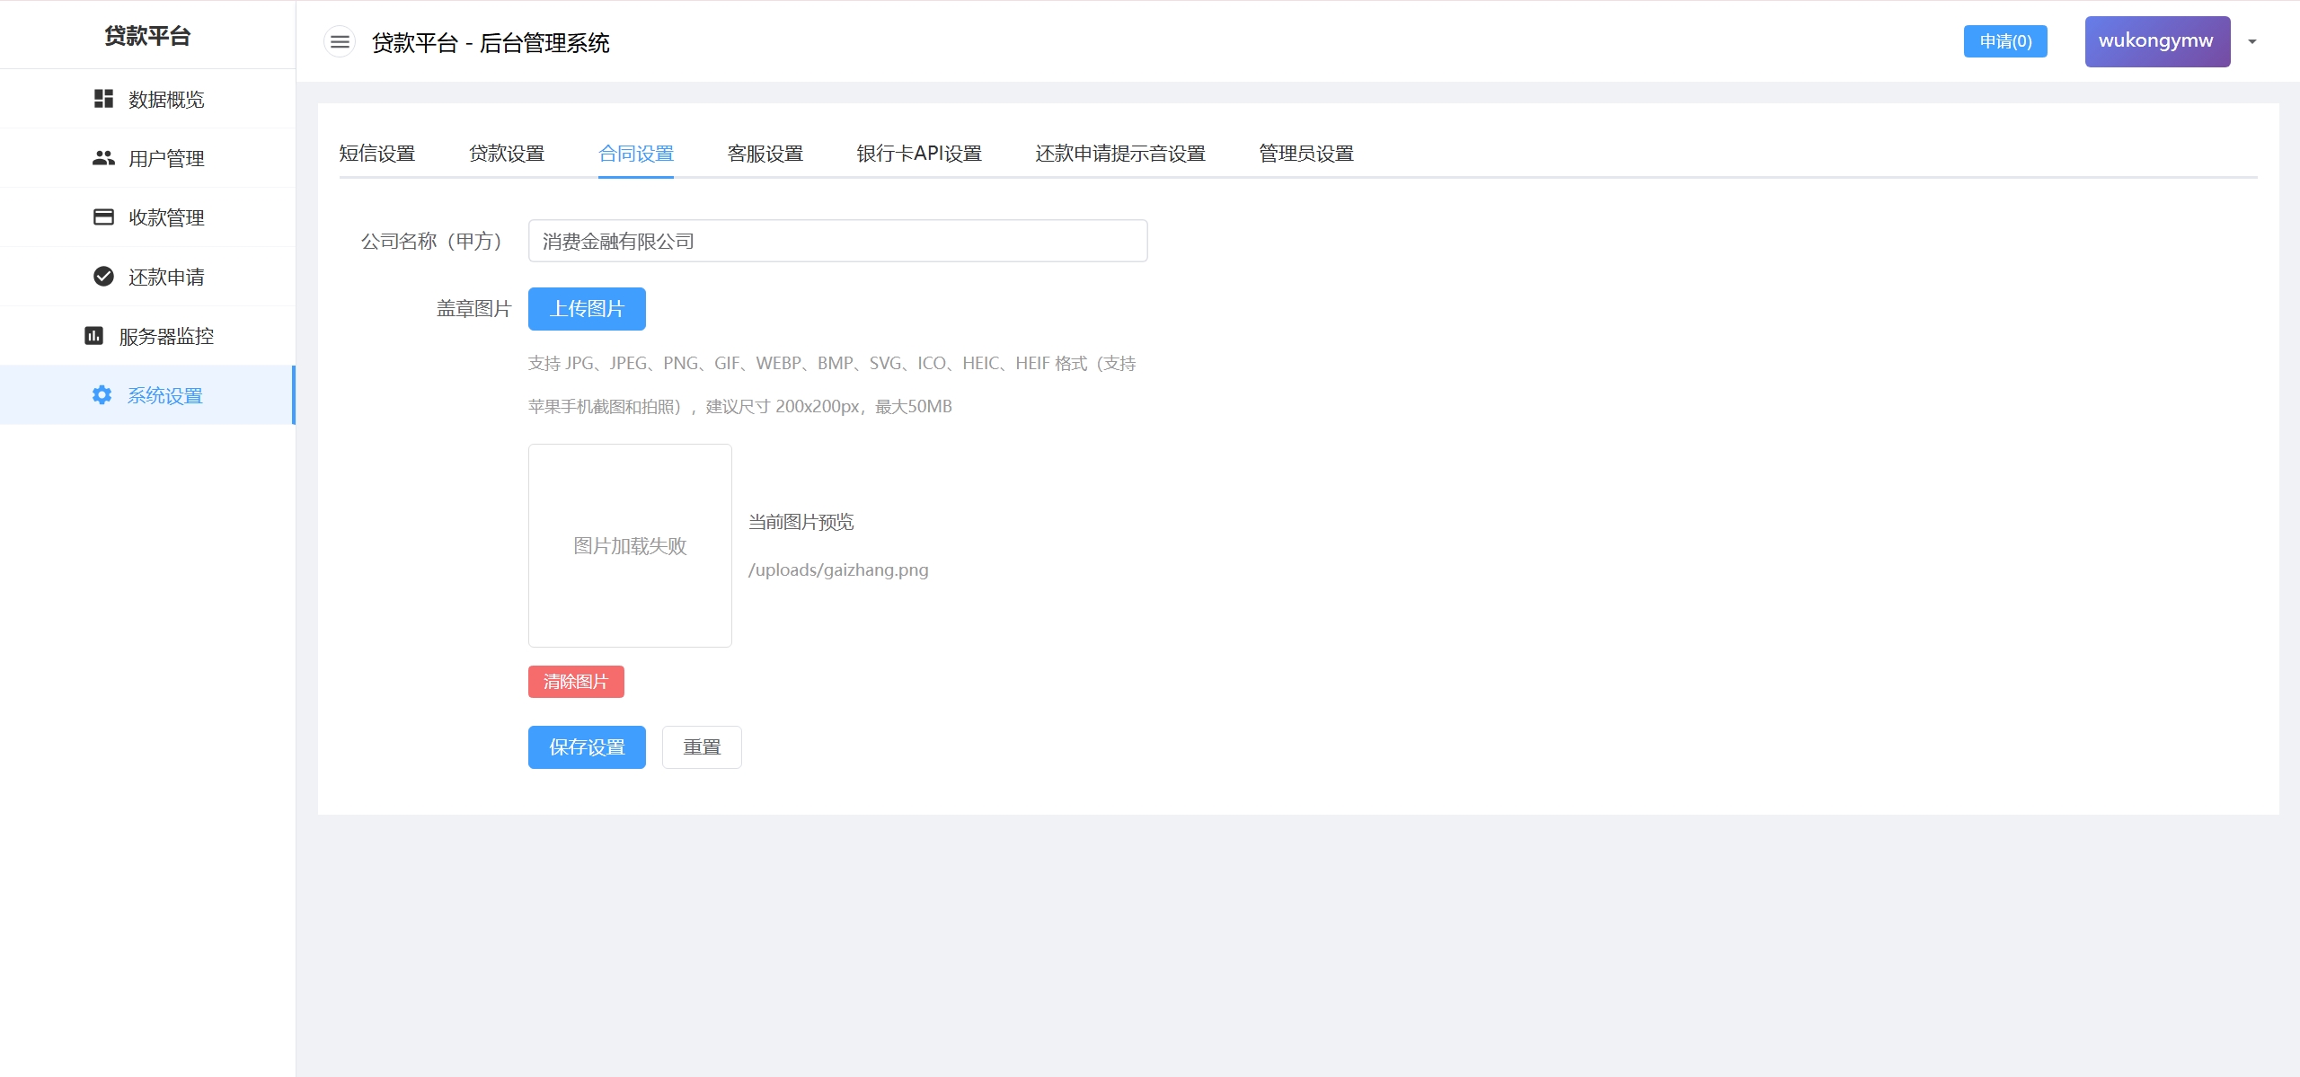The width and height of the screenshot is (2300, 1077).
Task: Click the server monitoring chart icon
Action: click(93, 336)
